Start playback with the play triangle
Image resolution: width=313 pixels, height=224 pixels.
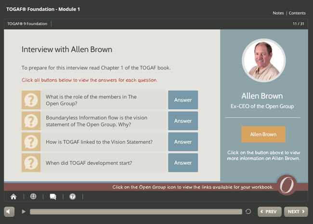pos(24,211)
